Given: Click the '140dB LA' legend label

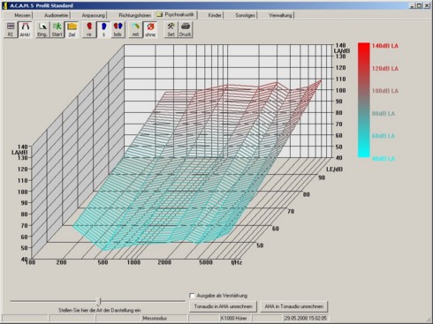Looking at the screenshot, I should (x=384, y=46).
